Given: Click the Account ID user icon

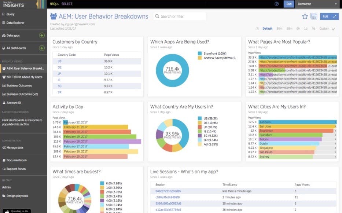Looking at the screenshot, I should [4, 103].
